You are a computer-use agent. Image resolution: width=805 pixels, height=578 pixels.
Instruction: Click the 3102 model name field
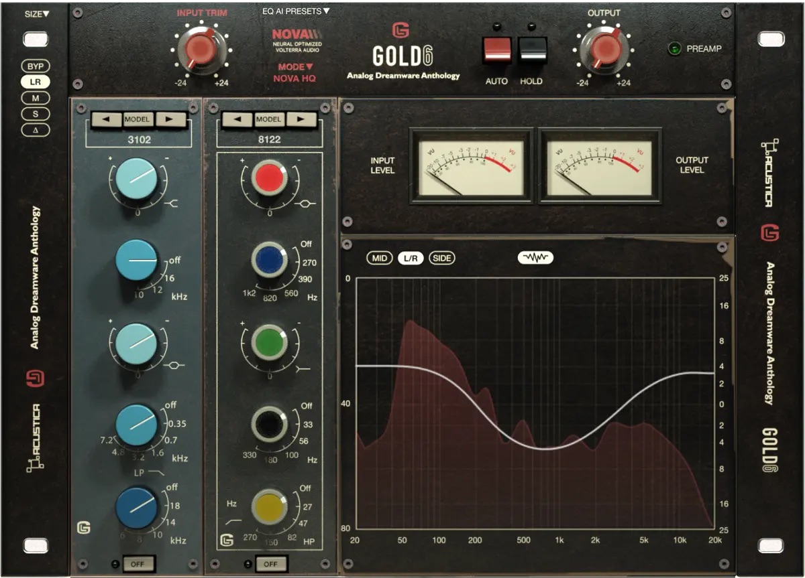pos(138,140)
